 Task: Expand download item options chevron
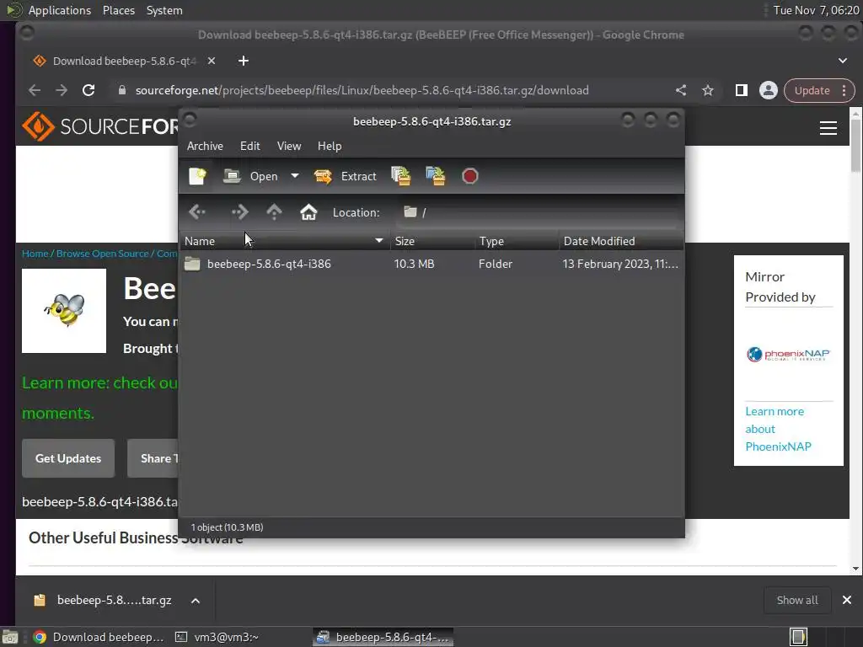(x=196, y=600)
